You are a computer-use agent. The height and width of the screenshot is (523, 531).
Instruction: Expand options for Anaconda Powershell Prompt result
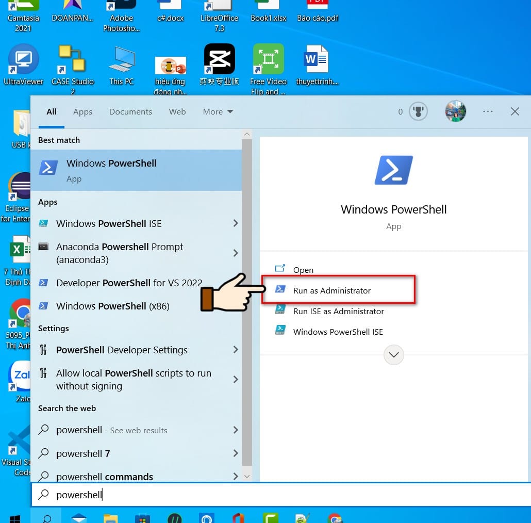click(x=236, y=253)
